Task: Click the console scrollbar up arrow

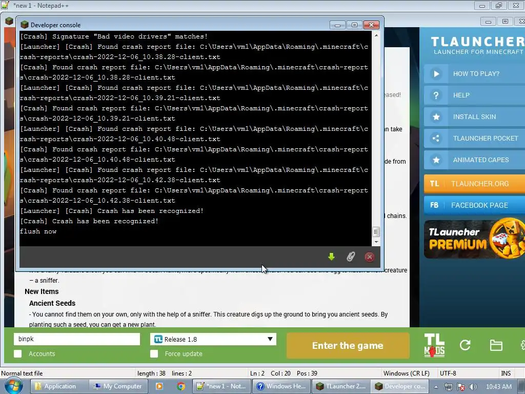Action: pos(376,35)
